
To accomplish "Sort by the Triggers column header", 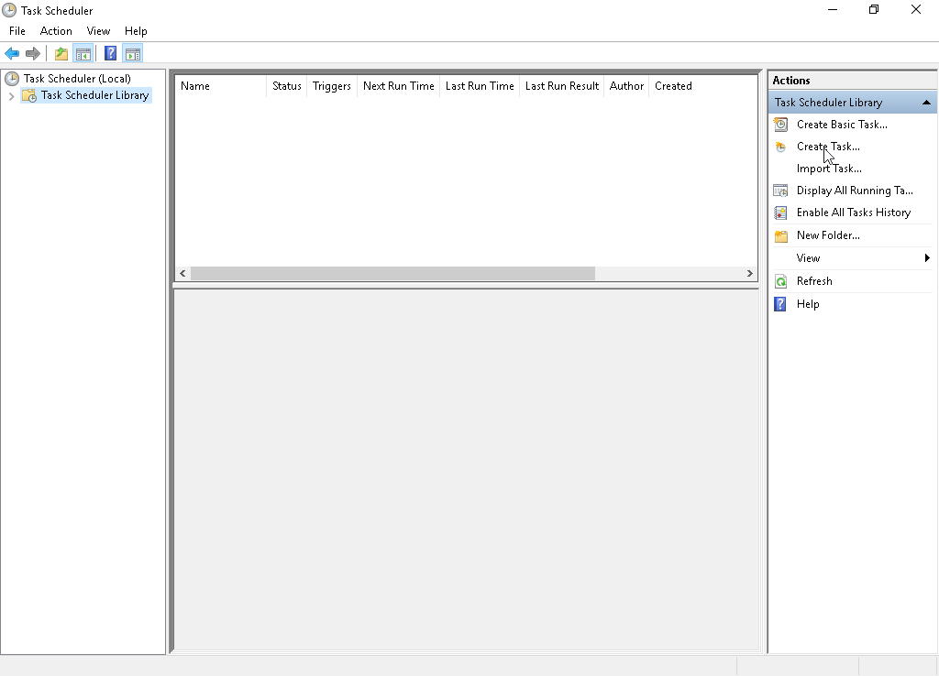I will click(x=332, y=86).
